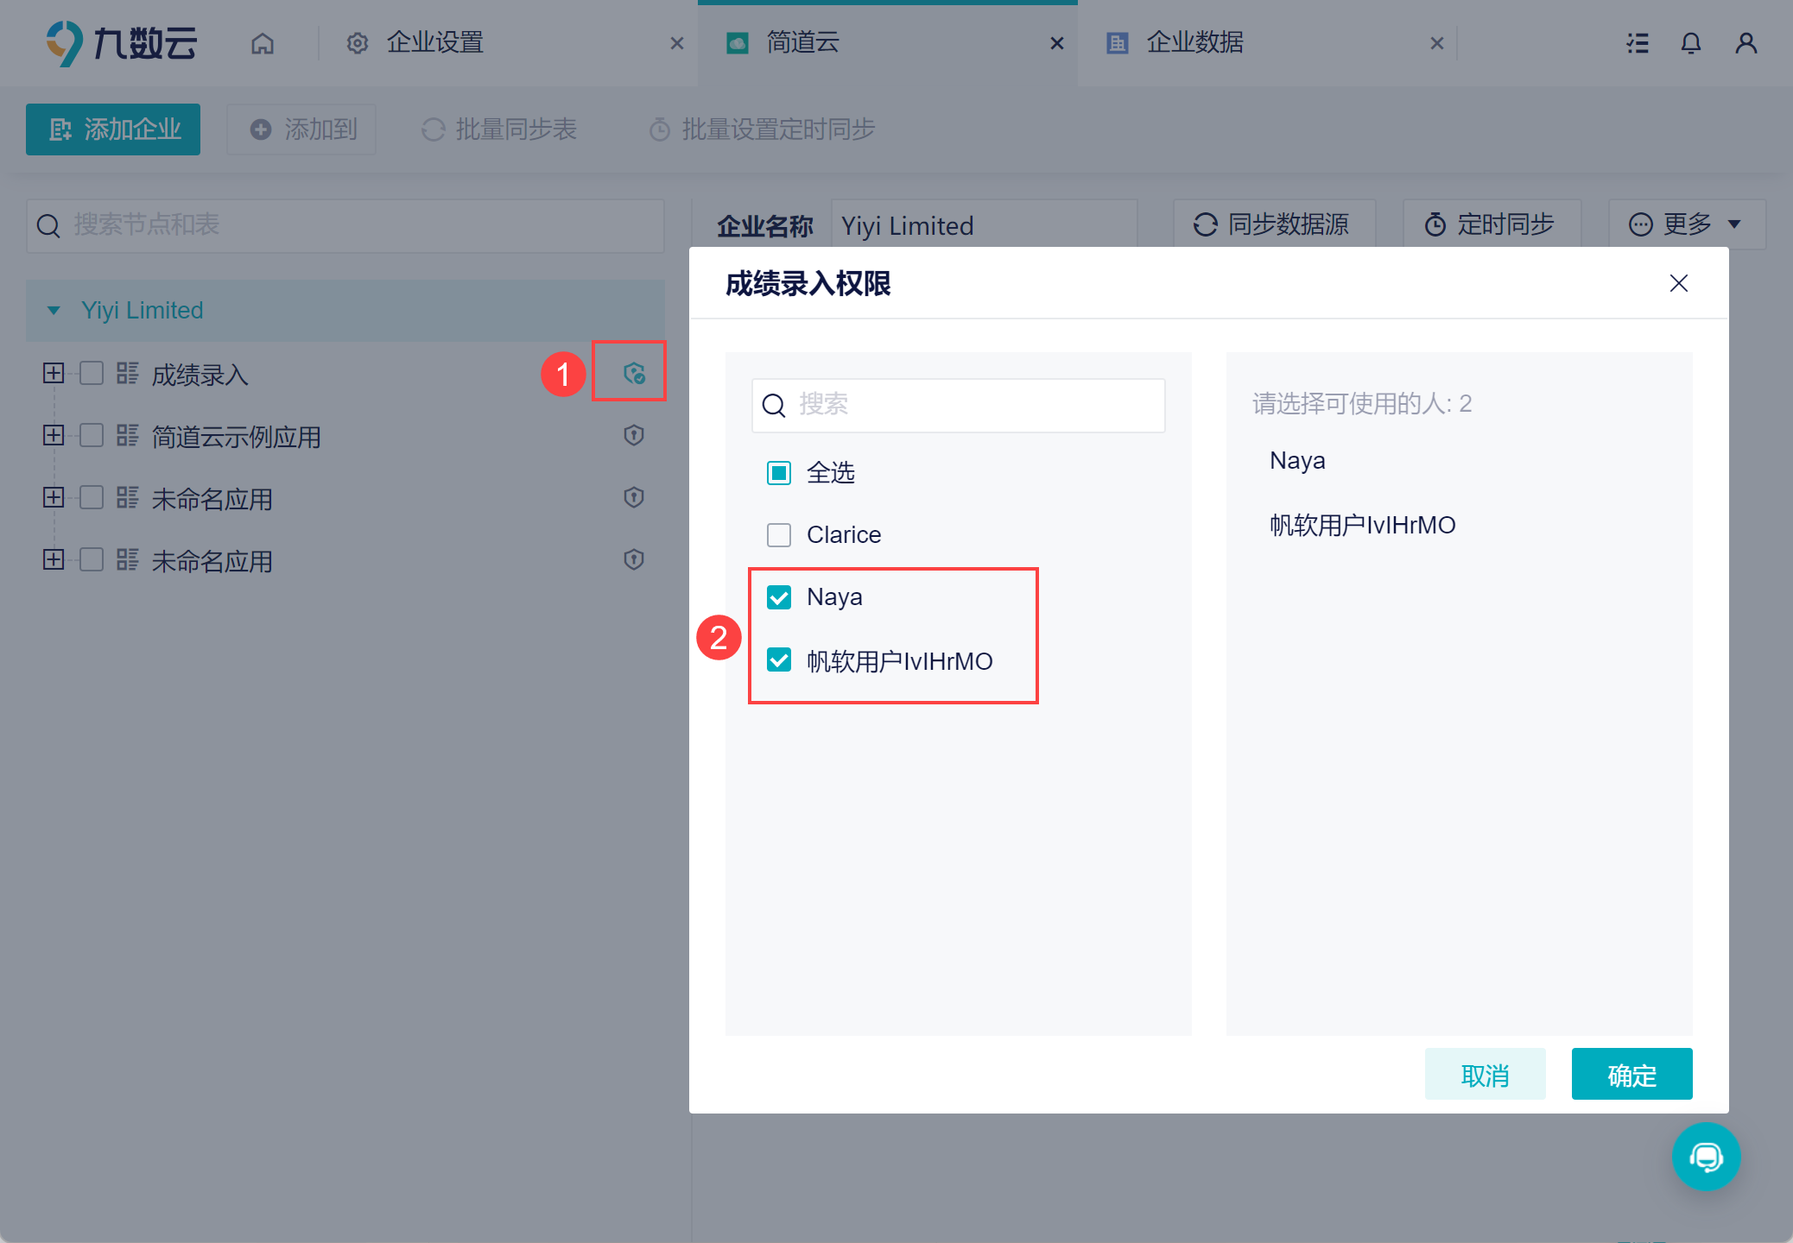This screenshot has height=1243, width=1793.
Task: Open the 更多 dropdown menu
Action: click(x=1687, y=224)
